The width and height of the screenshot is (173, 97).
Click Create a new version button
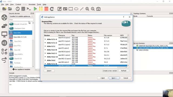pos(110,71)
